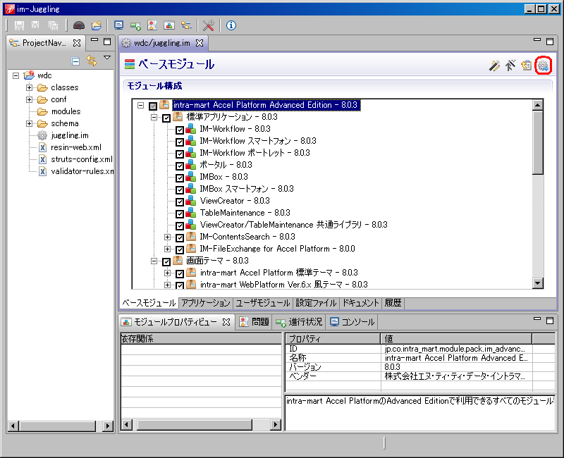Maximize the wdc/juggling.im editor area

[550, 42]
